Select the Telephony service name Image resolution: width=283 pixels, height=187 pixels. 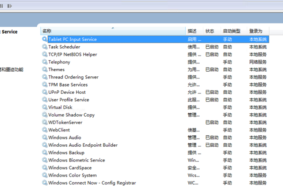(59, 62)
